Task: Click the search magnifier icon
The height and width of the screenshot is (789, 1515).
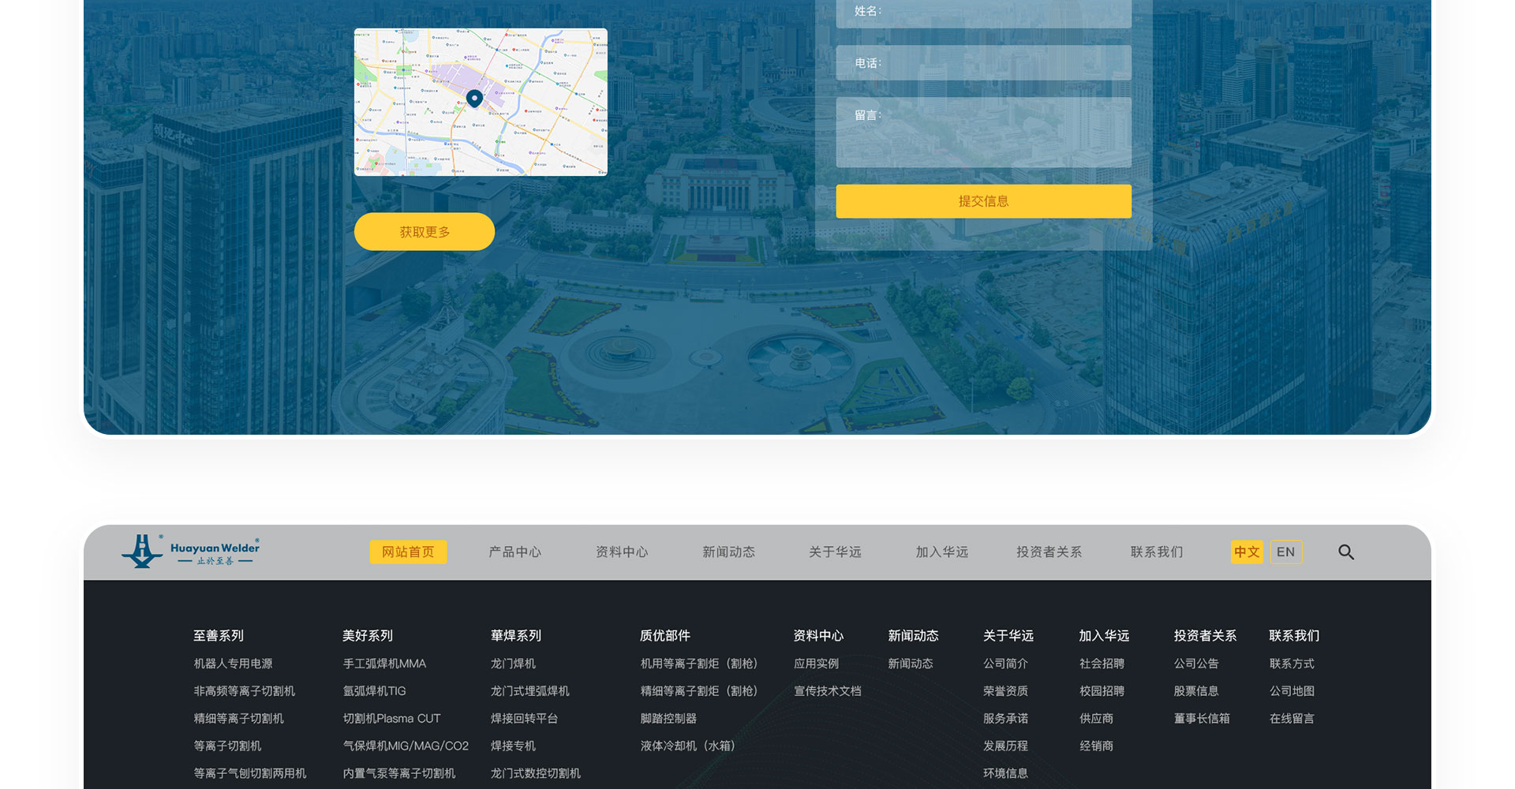Action: coord(1346,552)
